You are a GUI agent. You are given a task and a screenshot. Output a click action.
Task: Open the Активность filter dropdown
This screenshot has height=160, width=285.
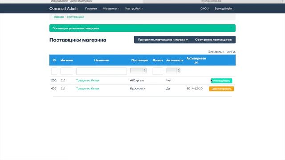click(x=173, y=70)
